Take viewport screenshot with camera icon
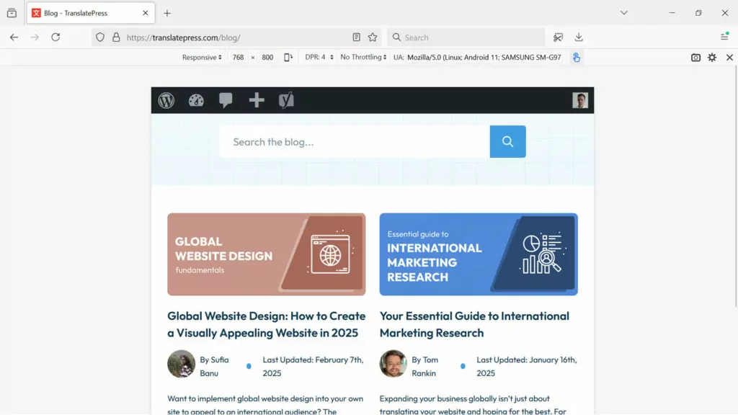Viewport: 738px width, 415px height. [695, 58]
